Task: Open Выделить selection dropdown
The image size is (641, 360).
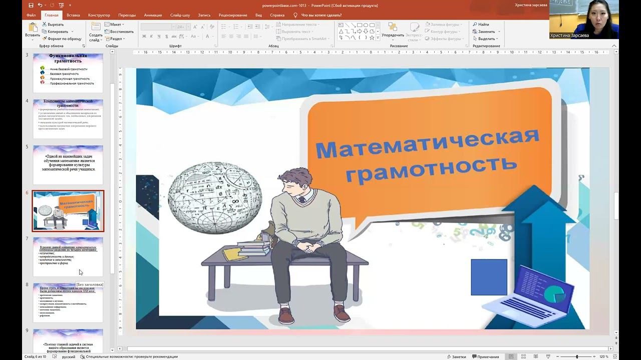Action: point(485,38)
